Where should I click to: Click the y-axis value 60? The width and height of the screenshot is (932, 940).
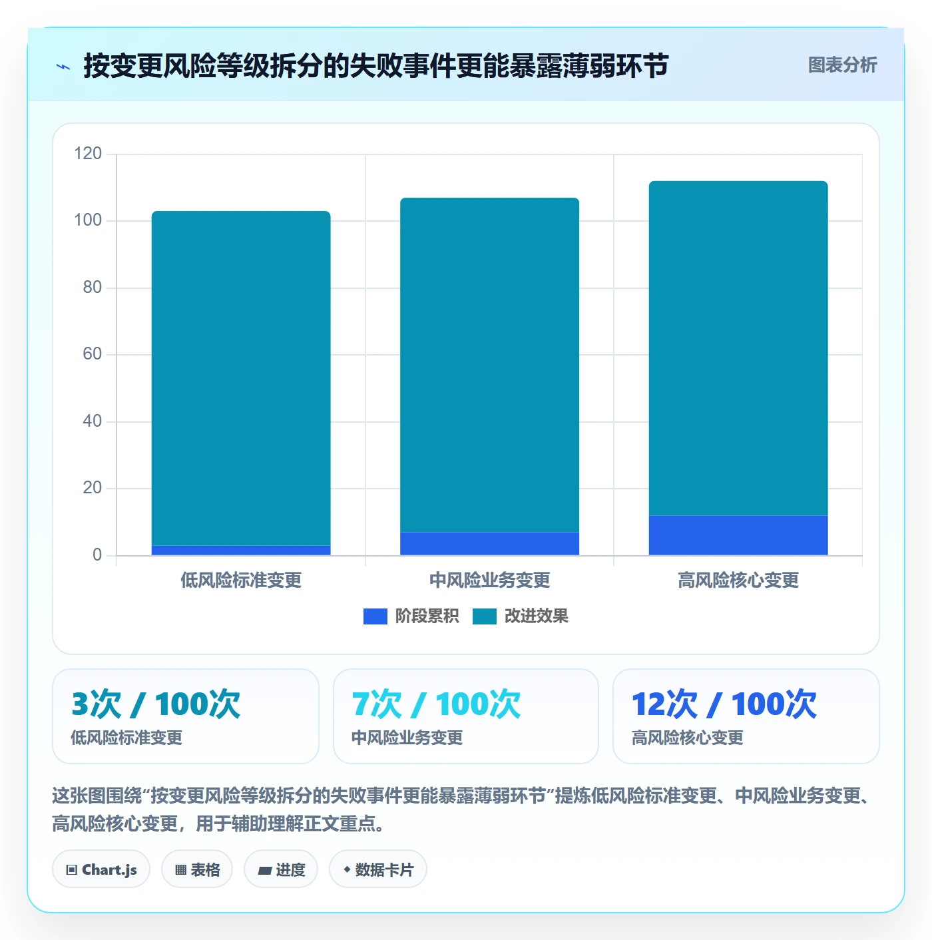click(92, 354)
